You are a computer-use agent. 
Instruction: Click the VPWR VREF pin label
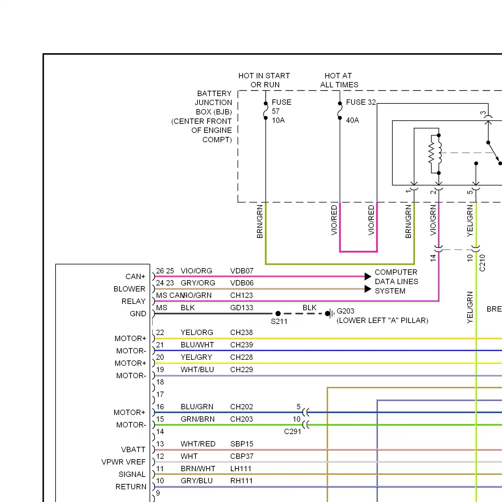[123, 462]
